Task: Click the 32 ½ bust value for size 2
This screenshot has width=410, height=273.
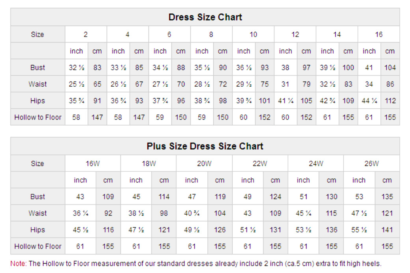Action: coord(76,67)
